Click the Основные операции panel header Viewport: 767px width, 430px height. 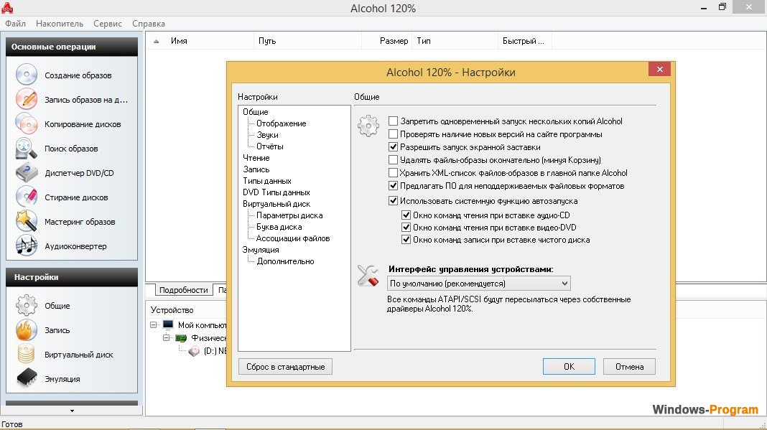click(71, 47)
